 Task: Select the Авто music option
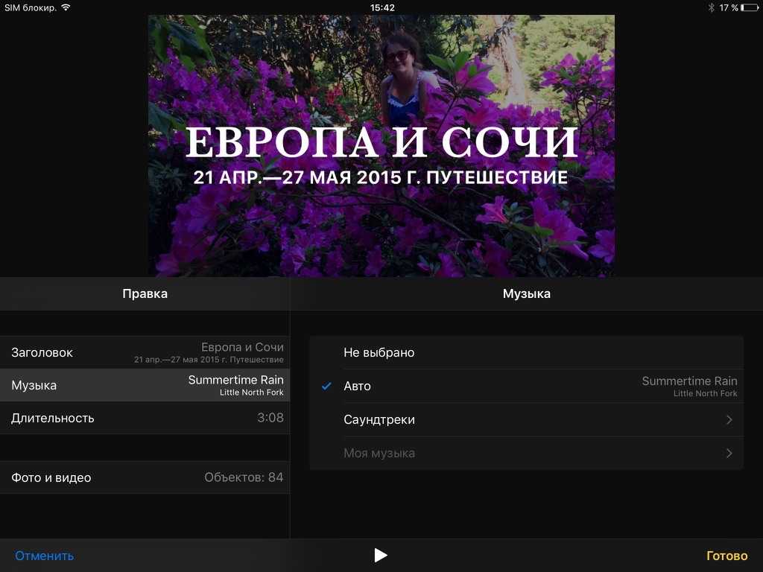point(358,386)
